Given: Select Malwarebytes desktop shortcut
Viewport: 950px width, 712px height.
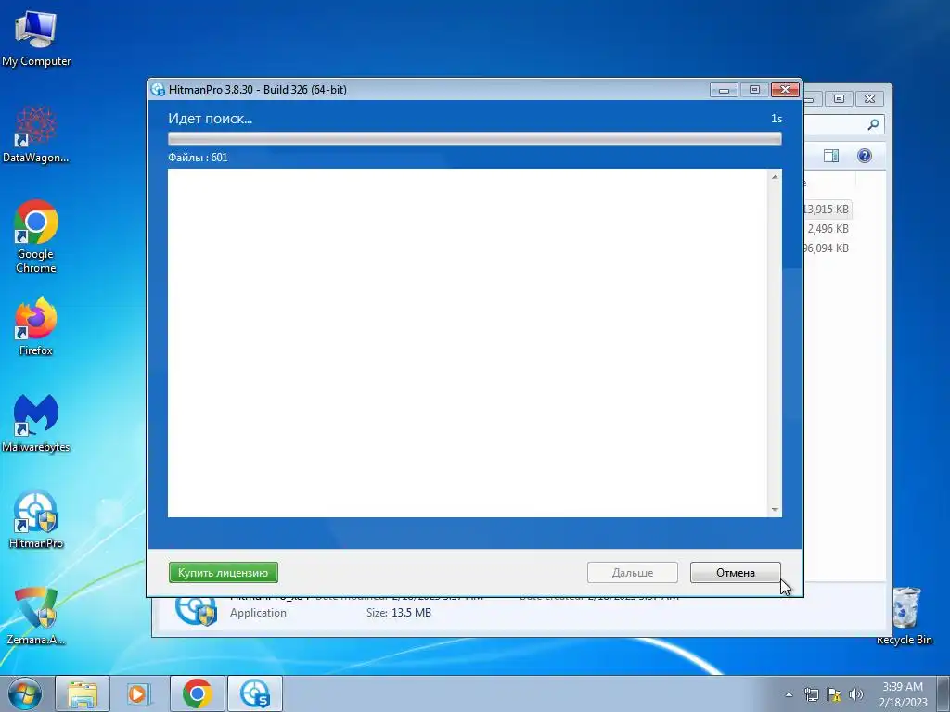Looking at the screenshot, I should [x=36, y=423].
